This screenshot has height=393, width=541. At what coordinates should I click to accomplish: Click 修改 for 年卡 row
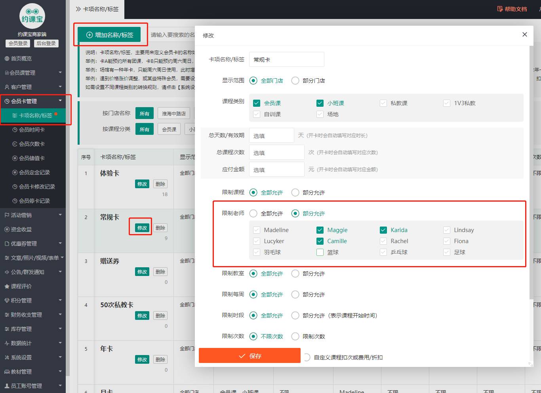[x=142, y=359]
